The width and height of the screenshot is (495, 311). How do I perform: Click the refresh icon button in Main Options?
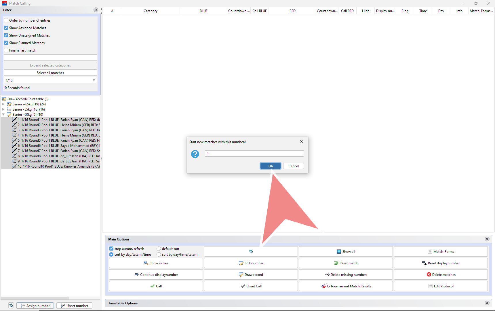251,251
